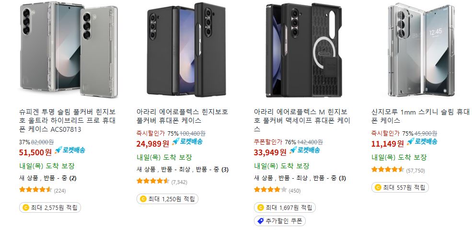Click the 아라리 에어로플렉스 힌지보호 풀커버 title
Image resolution: width=472 pixels, height=230 pixels.
[x=182, y=116]
